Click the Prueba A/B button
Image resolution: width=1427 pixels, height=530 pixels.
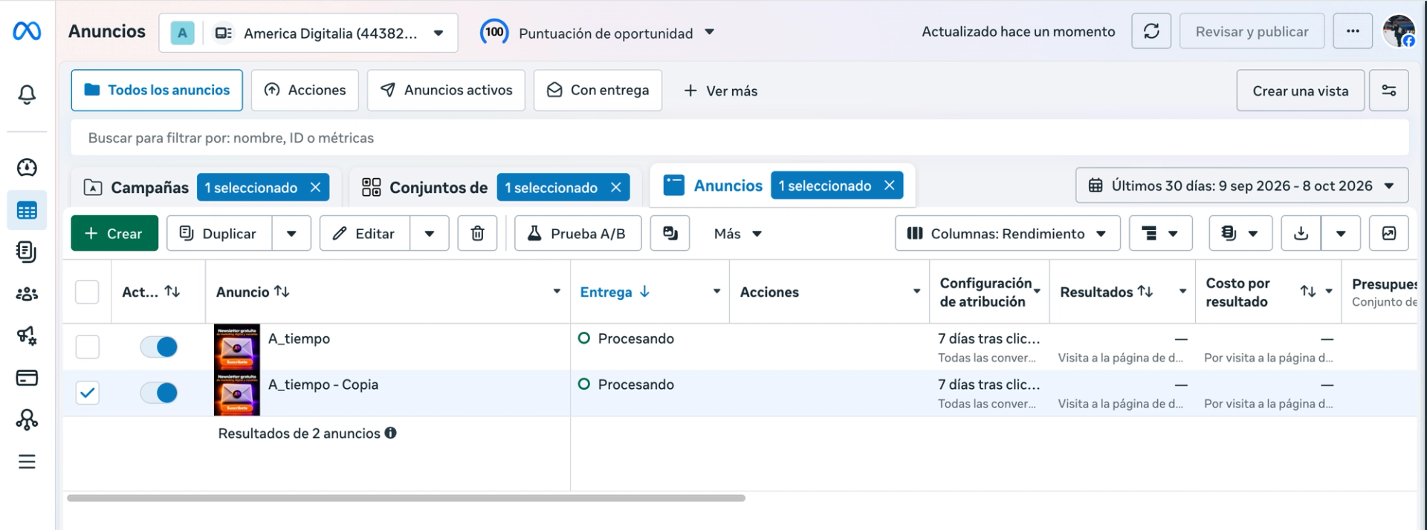tap(577, 234)
